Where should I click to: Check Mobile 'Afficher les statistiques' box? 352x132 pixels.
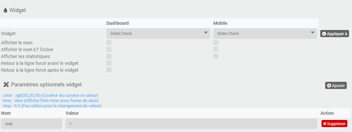tap(216, 56)
